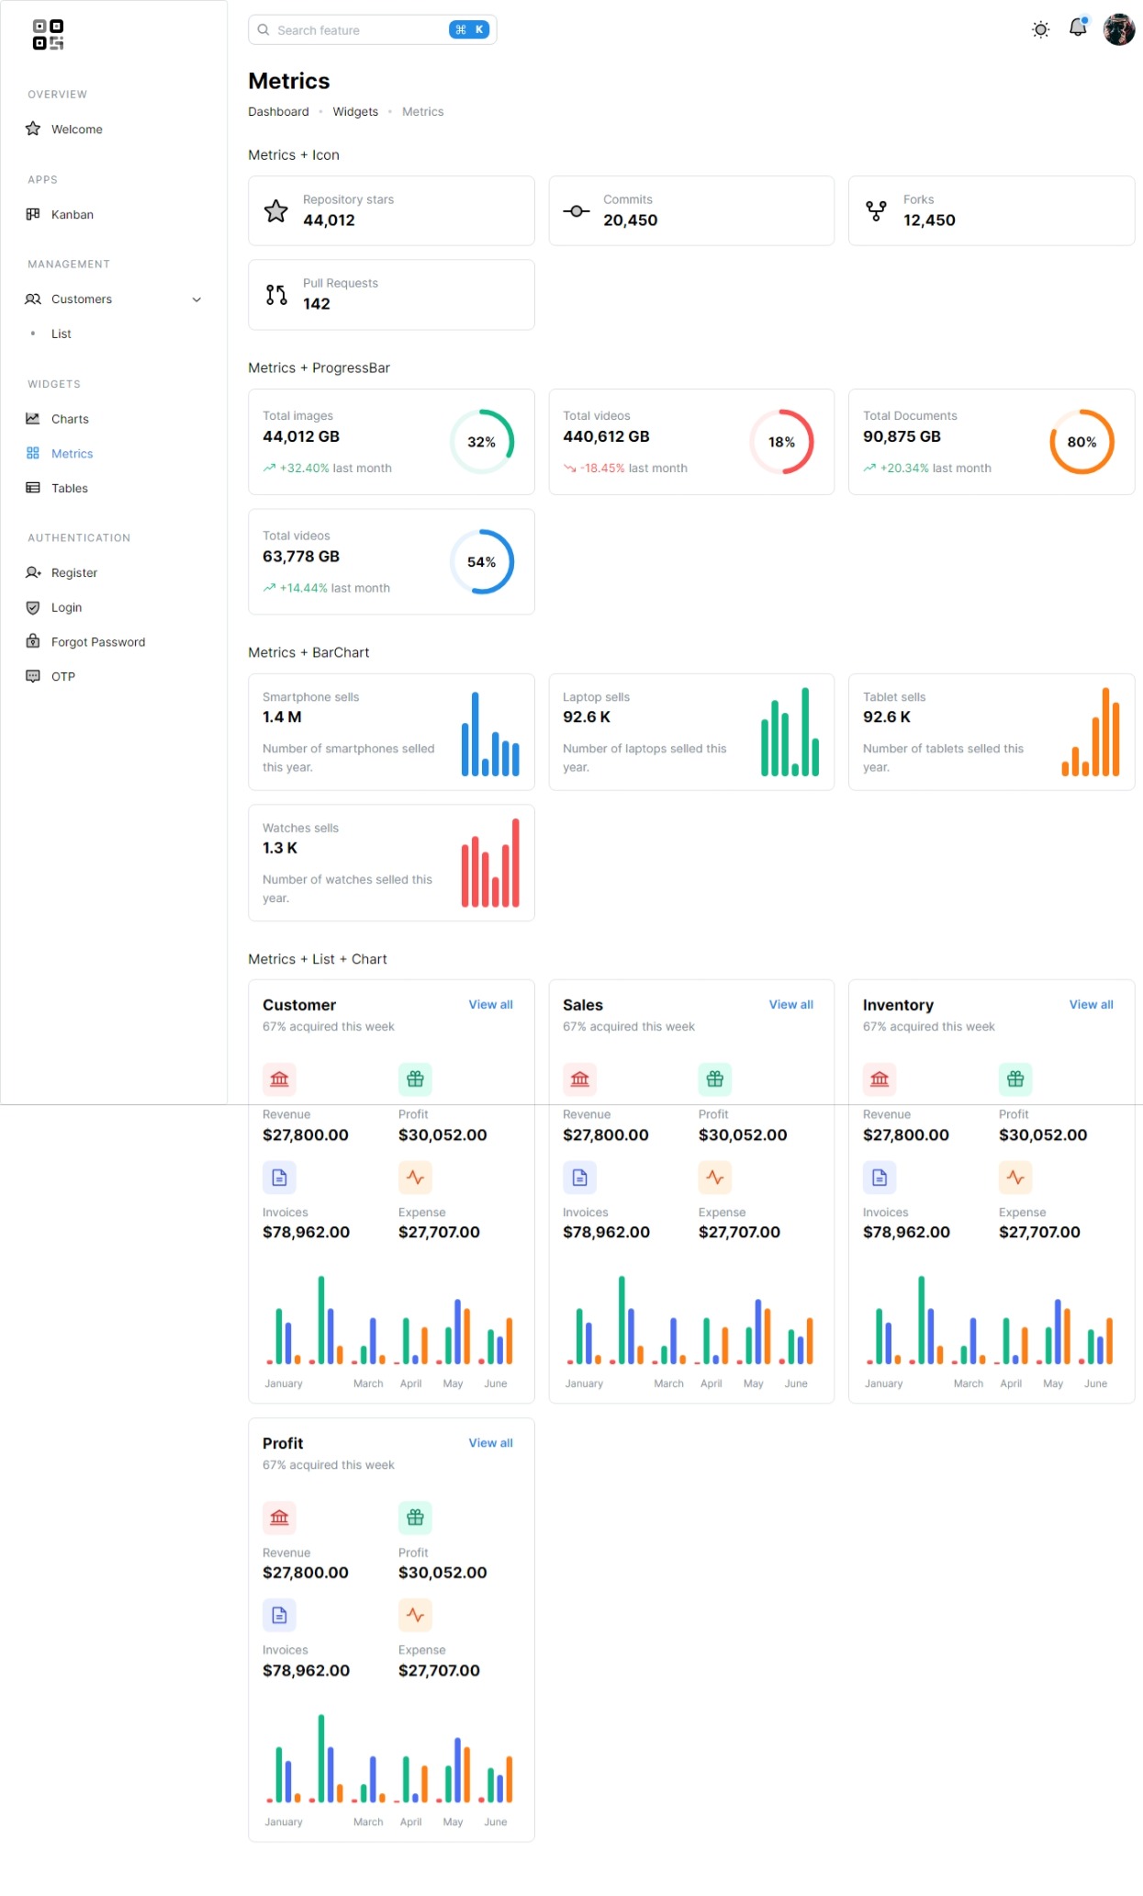Focus the Search feature field
The height and width of the screenshot is (1896, 1143).
click(372, 29)
